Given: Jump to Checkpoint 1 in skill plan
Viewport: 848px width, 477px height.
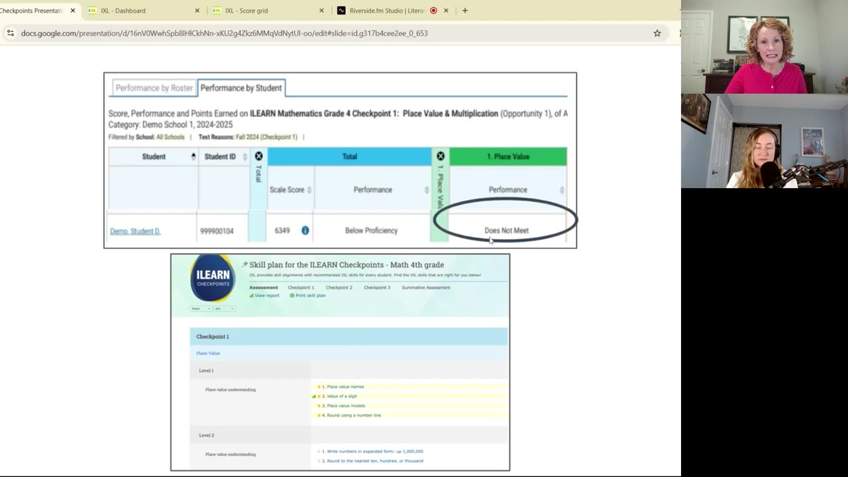Looking at the screenshot, I should click(x=301, y=288).
